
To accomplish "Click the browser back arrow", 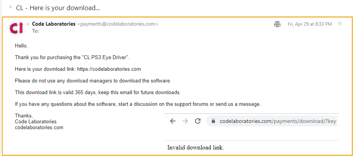I will 173,121.
